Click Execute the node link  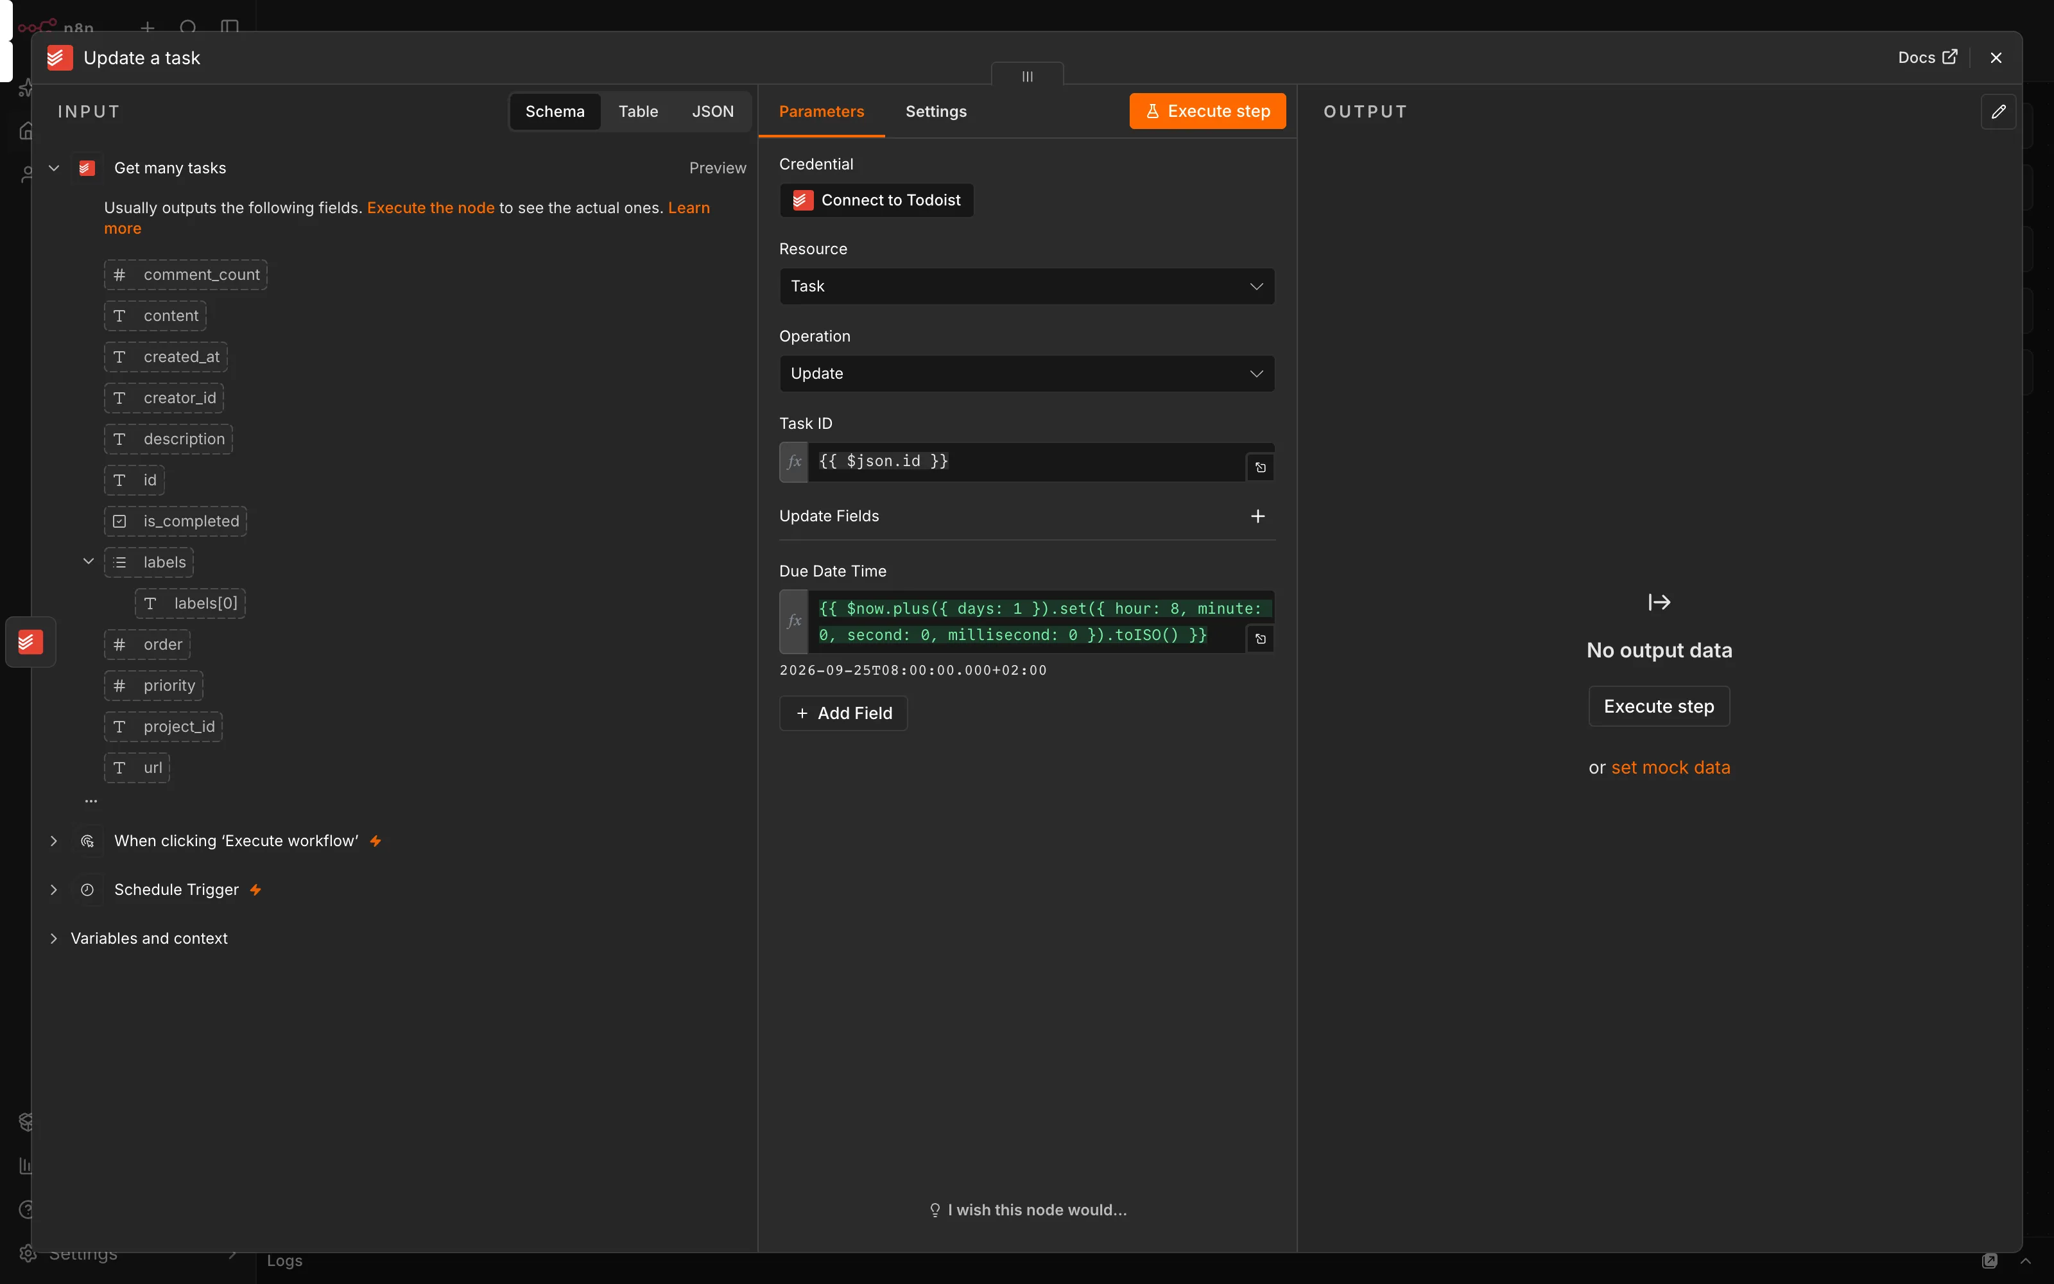click(x=430, y=208)
